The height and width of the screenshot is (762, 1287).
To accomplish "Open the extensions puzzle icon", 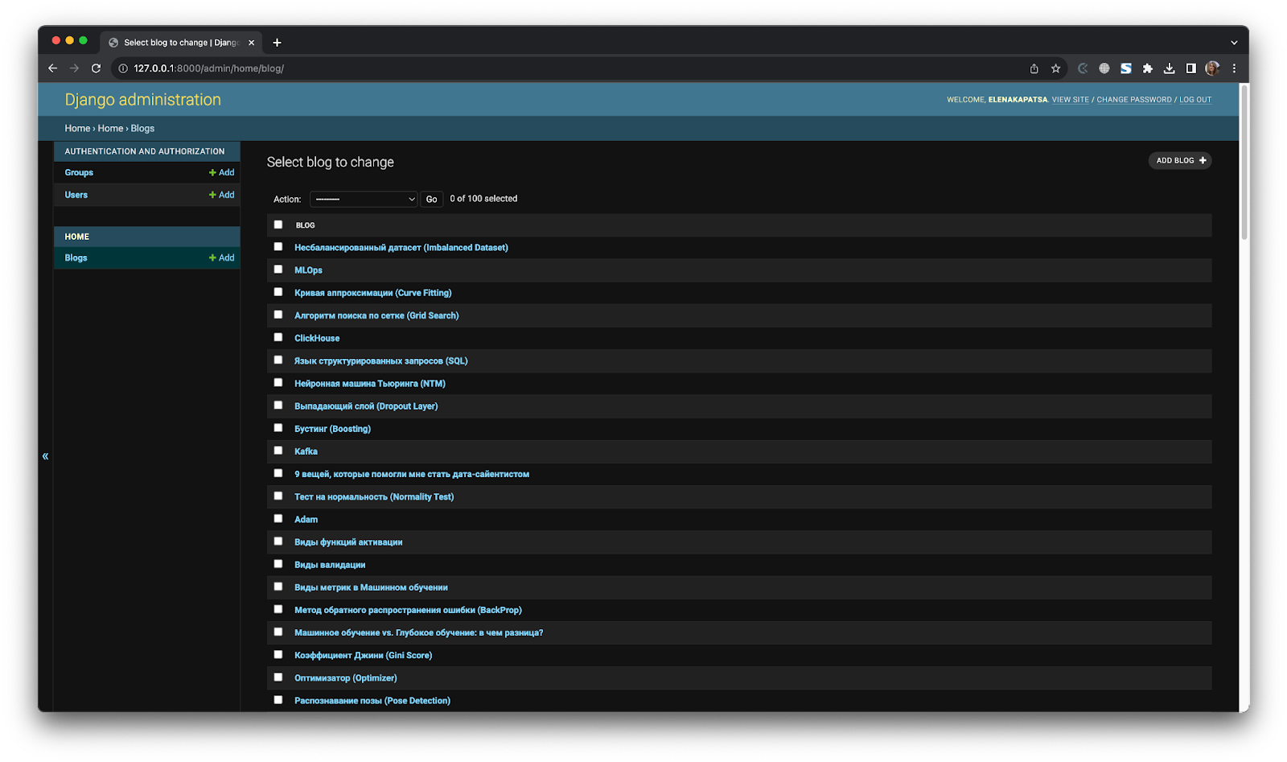I will point(1148,68).
